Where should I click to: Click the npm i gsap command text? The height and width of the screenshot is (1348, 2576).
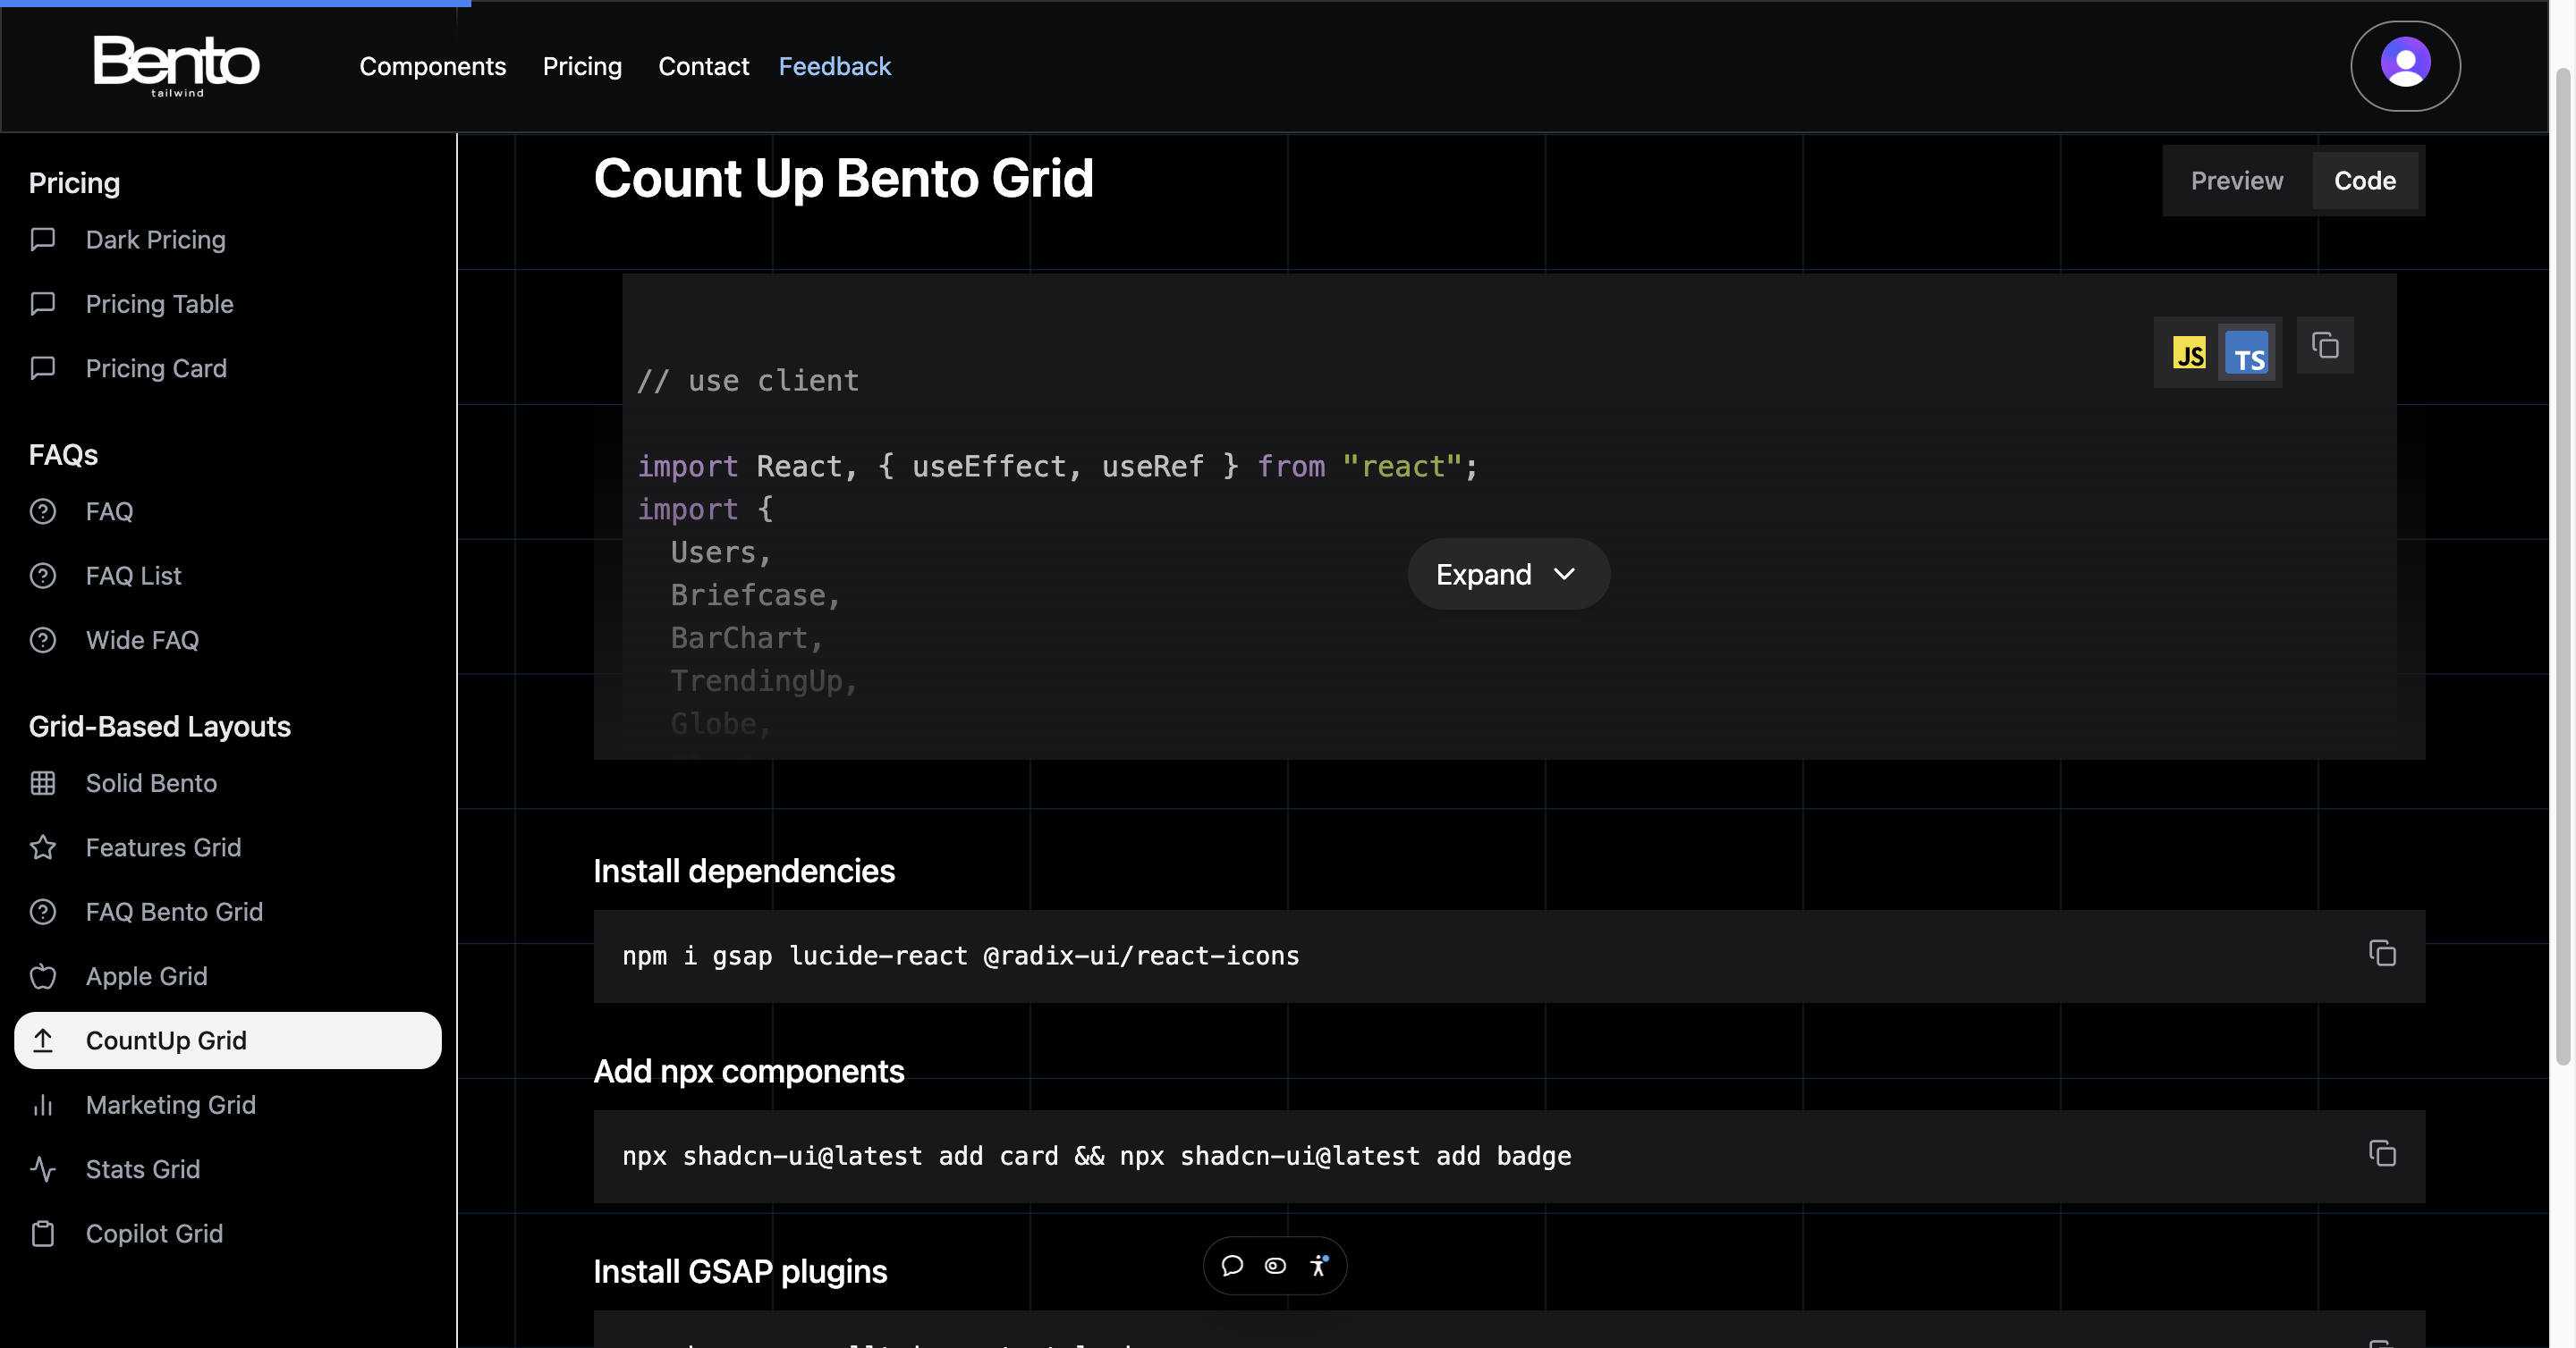[x=960, y=956]
